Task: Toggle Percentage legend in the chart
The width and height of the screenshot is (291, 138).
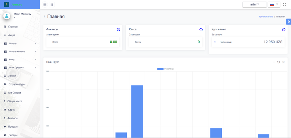Action: tap(165, 69)
